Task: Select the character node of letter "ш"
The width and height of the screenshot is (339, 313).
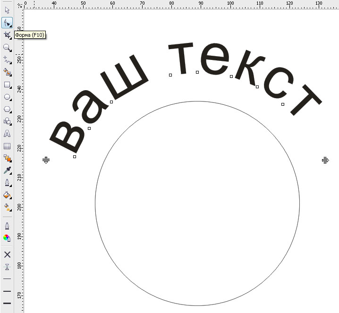Action: point(111,102)
